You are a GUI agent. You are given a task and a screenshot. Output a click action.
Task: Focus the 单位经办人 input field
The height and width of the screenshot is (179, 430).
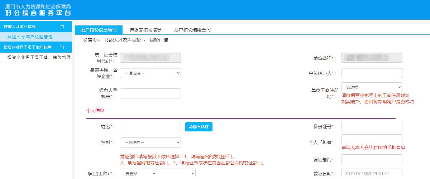(x=372, y=73)
